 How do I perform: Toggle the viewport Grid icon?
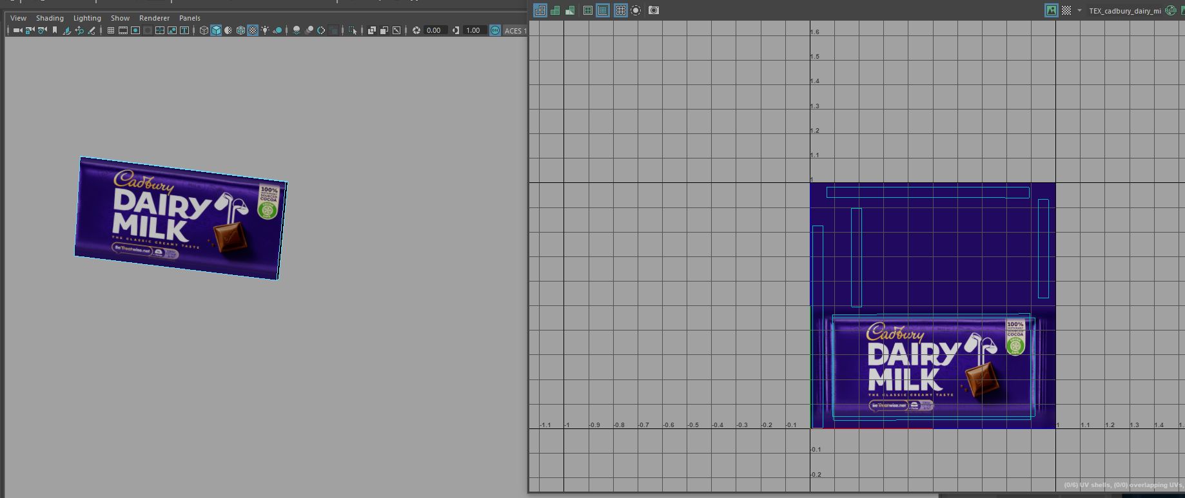click(x=111, y=30)
